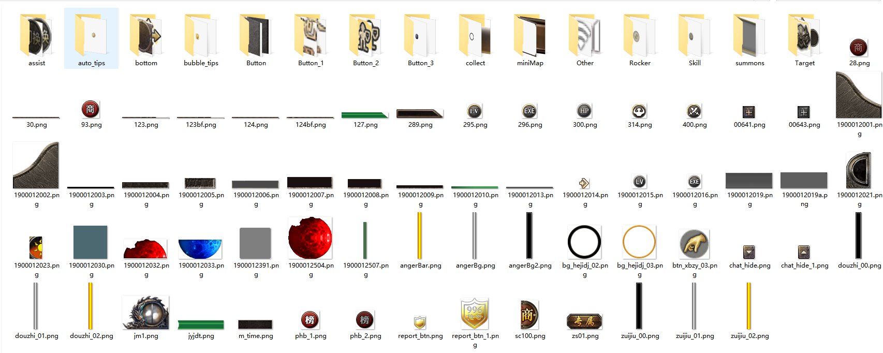The image size is (883, 353).
Task: Open the Rocker folder
Action: point(640,35)
